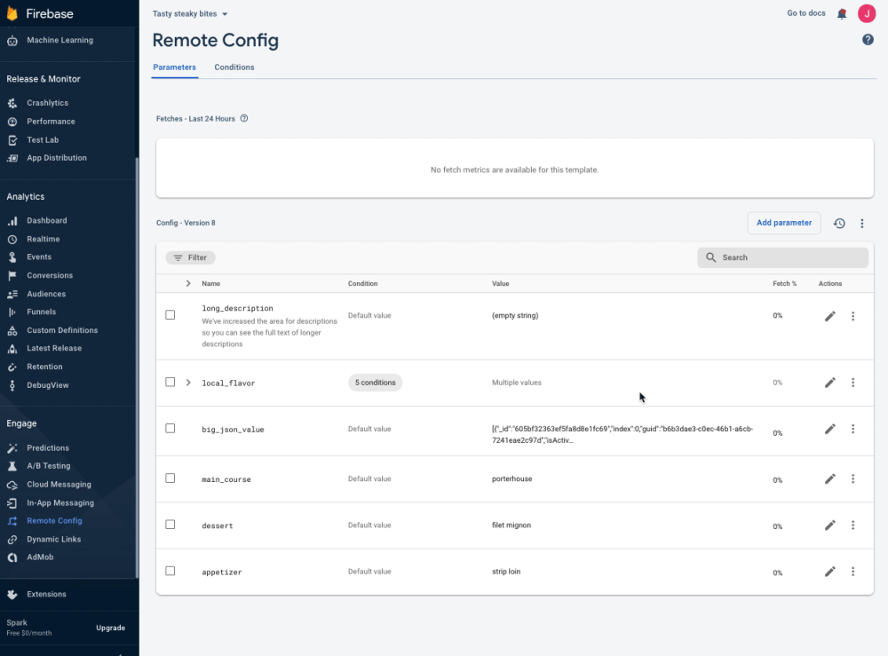Expand the local_flavor parameter row
This screenshot has width=888, height=656.
[188, 383]
